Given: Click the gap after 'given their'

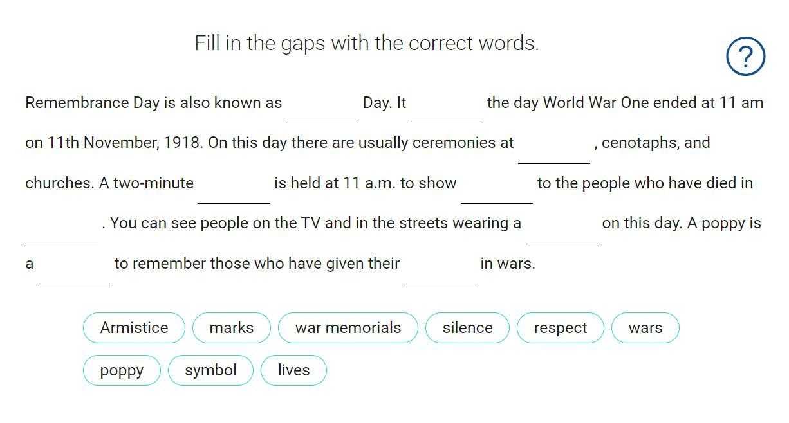Looking at the screenshot, I should pos(440,268).
